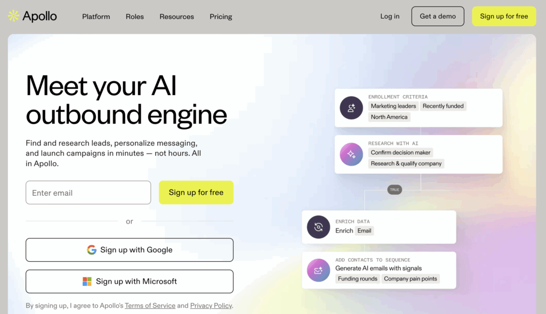Select the Marketing leaders tag
The height and width of the screenshot is (314, 546).
(393, 106)
